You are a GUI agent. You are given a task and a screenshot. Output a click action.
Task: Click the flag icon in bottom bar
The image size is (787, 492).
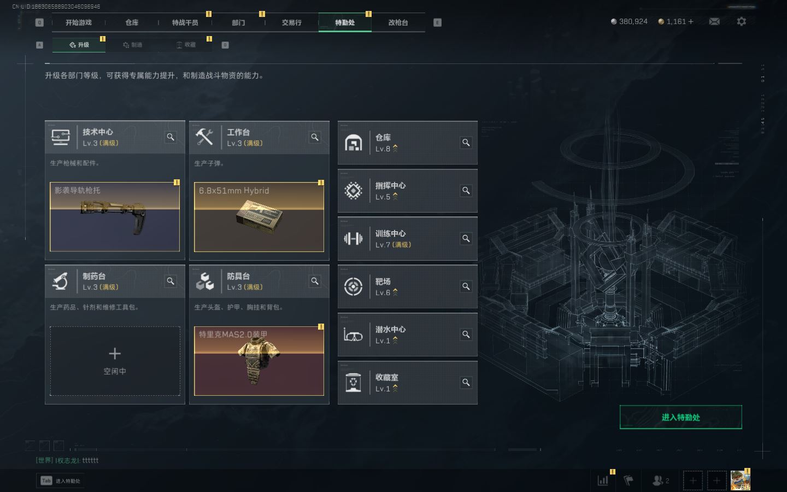pyautogui.click(x=629, y=481)
